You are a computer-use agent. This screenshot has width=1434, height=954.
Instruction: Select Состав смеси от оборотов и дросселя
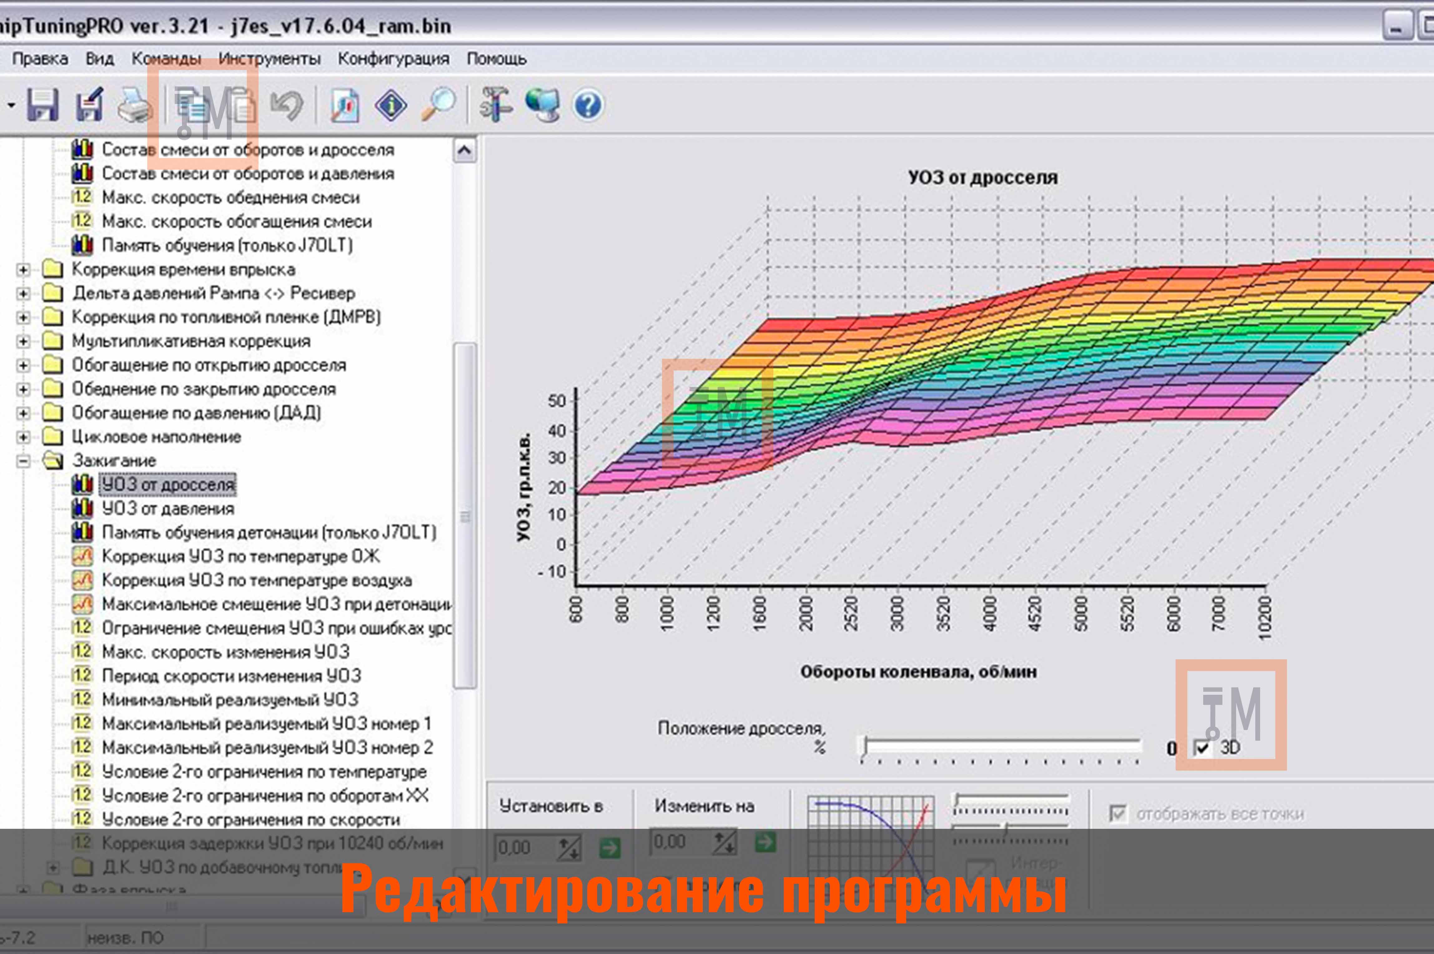pos(248,150)
